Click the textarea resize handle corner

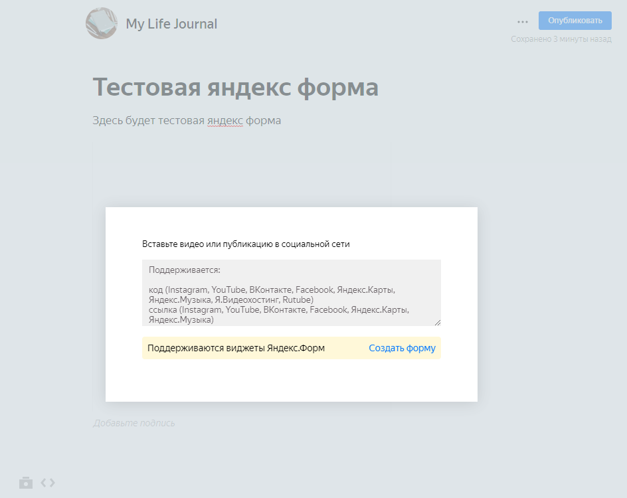438,323
